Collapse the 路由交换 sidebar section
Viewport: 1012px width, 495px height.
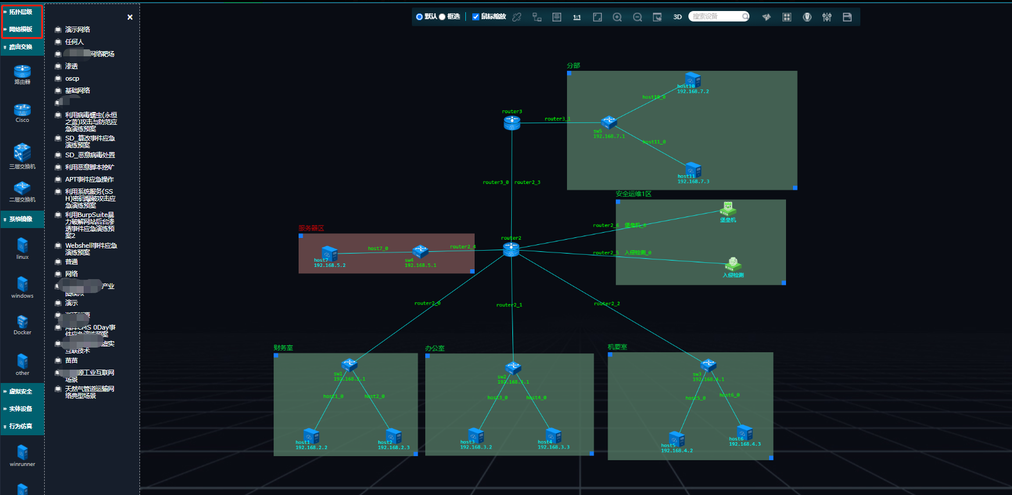[21, 47]
